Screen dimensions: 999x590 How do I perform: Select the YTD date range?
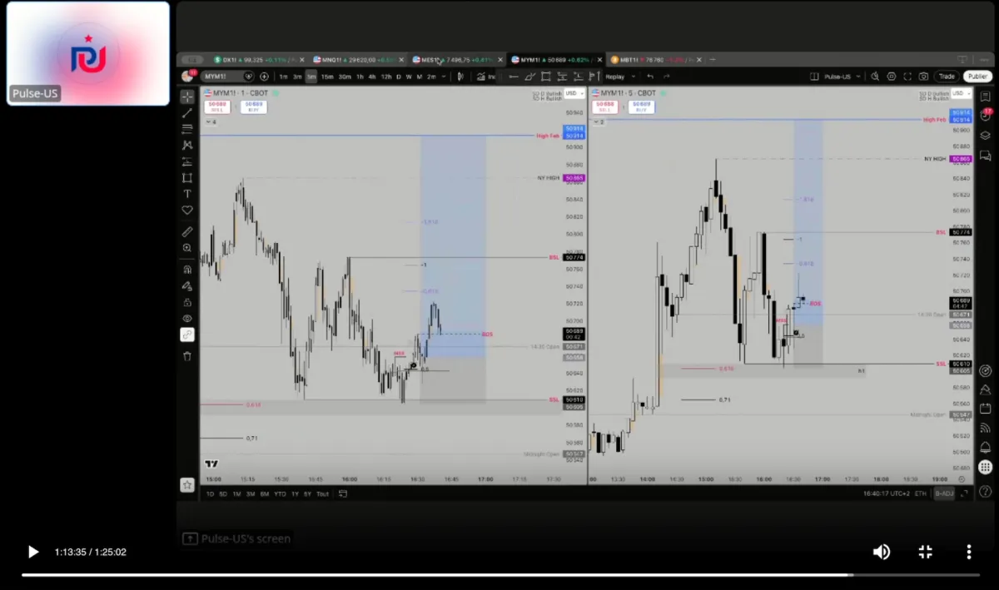pyautogui.click(x=279, y=493)
